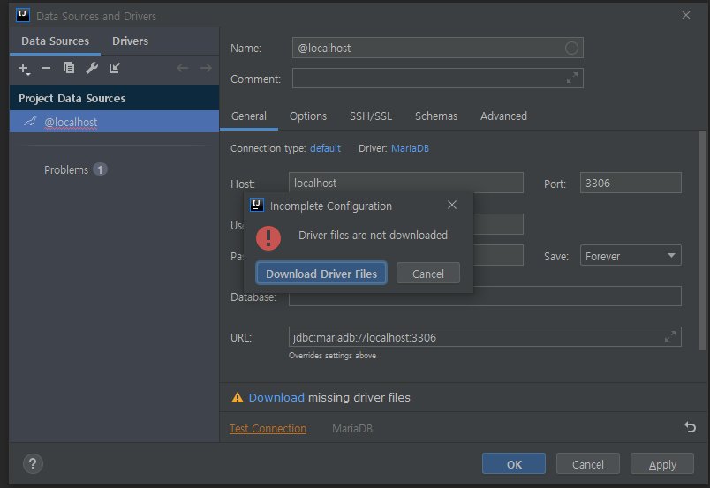The image size is (710, 488).
Task: Click the red error icon in dialog
Action: [x=268, y=238]
